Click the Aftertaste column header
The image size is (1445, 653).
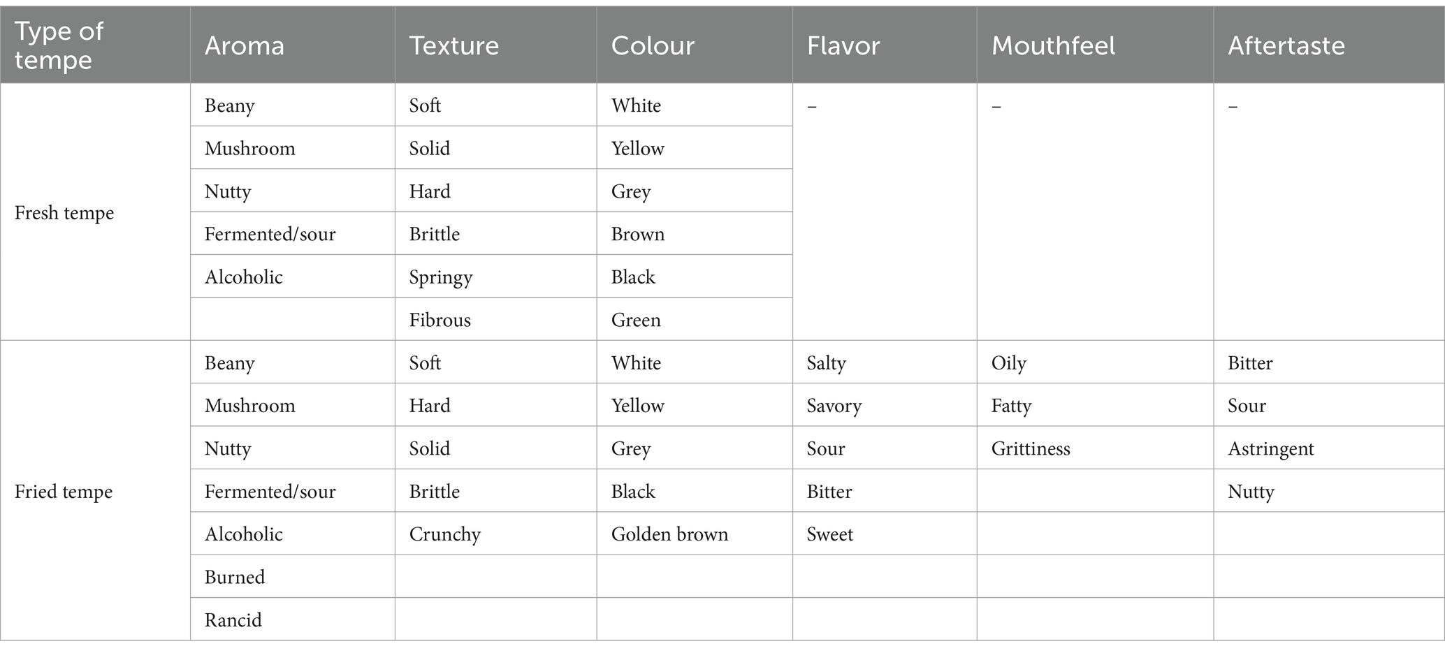click(1329, 45)
